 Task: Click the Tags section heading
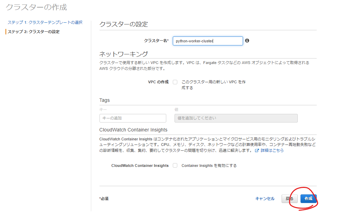point(104,100)
